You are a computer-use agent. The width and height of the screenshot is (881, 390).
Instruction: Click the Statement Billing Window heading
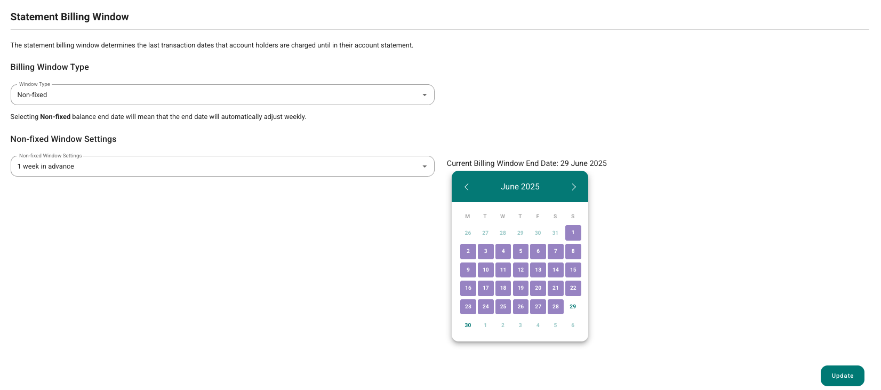click(x=69, y=17)
